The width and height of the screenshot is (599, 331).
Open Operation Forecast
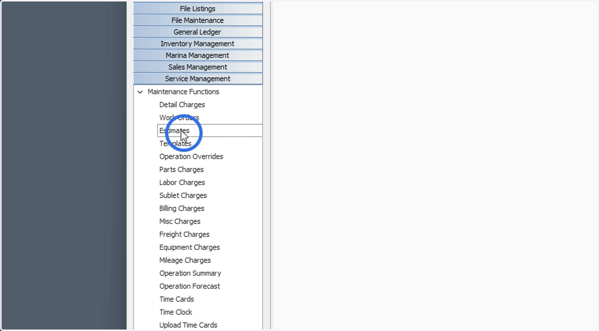[190, 287]
